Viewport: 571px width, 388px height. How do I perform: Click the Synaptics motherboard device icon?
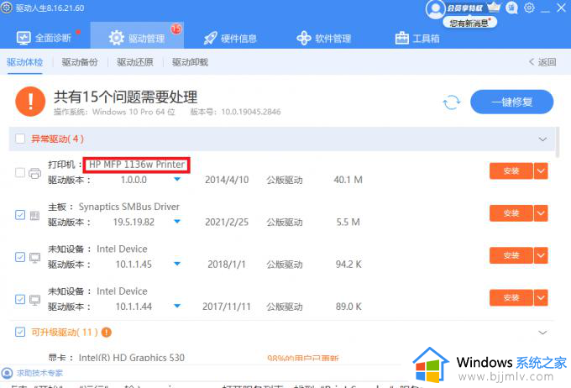coord(35,215)
